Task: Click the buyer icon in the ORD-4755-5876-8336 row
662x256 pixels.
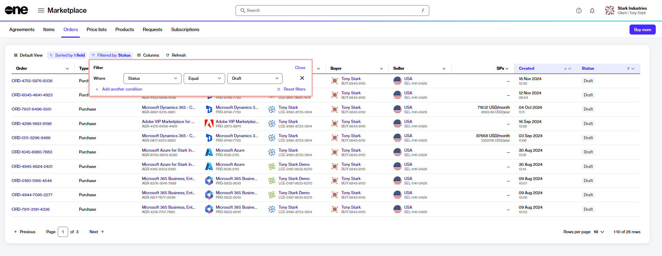Action: click(335, 81)
